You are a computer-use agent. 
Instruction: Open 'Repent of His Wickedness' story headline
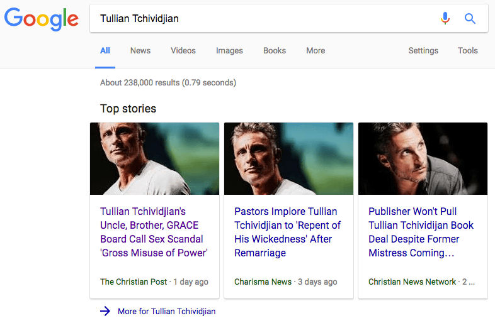tap(287, 232)
